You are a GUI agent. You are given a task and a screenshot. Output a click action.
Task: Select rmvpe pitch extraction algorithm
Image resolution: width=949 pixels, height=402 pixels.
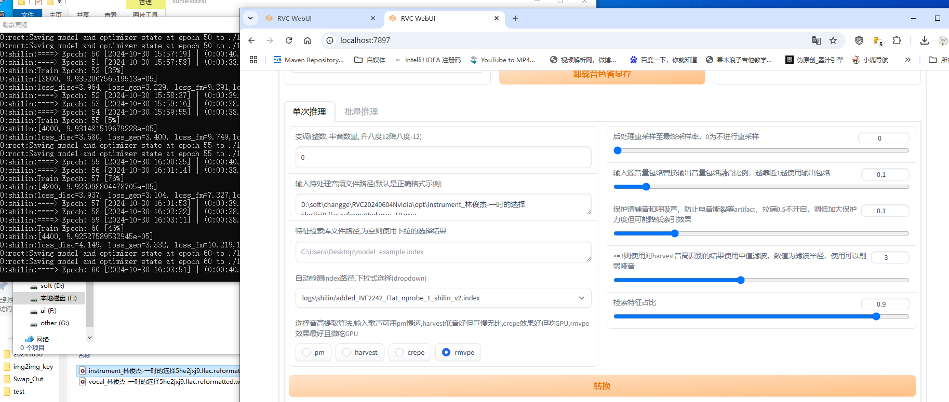[458, 352]
